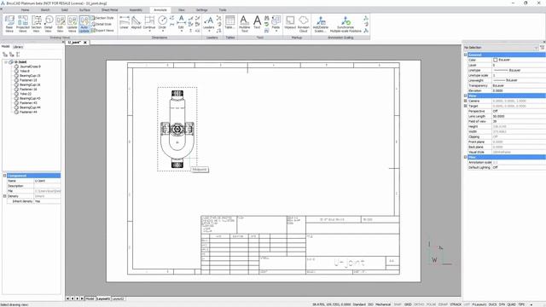Image resolution: width=546 pixels, height=307 pixels.
Task: Close the U_joint document tab
Action: point(85,43)
